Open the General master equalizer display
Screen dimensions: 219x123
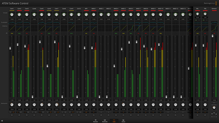point(214,22)
